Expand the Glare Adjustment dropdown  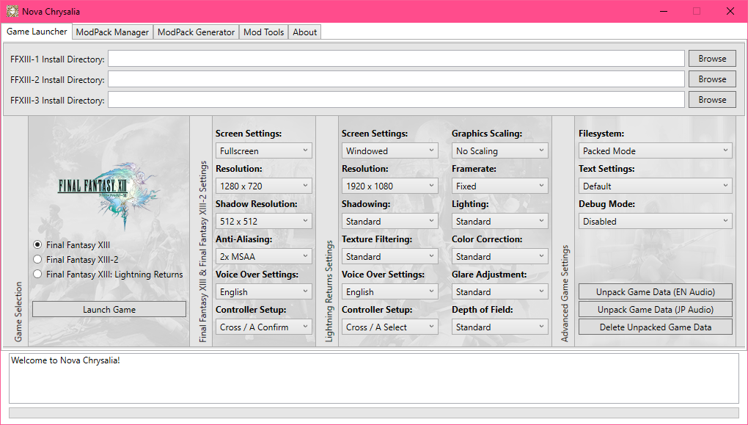pyautogui.click(x=500, y=291)
